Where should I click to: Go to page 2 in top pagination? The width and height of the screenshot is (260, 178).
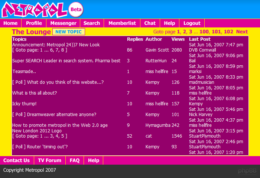coord(185,32)
